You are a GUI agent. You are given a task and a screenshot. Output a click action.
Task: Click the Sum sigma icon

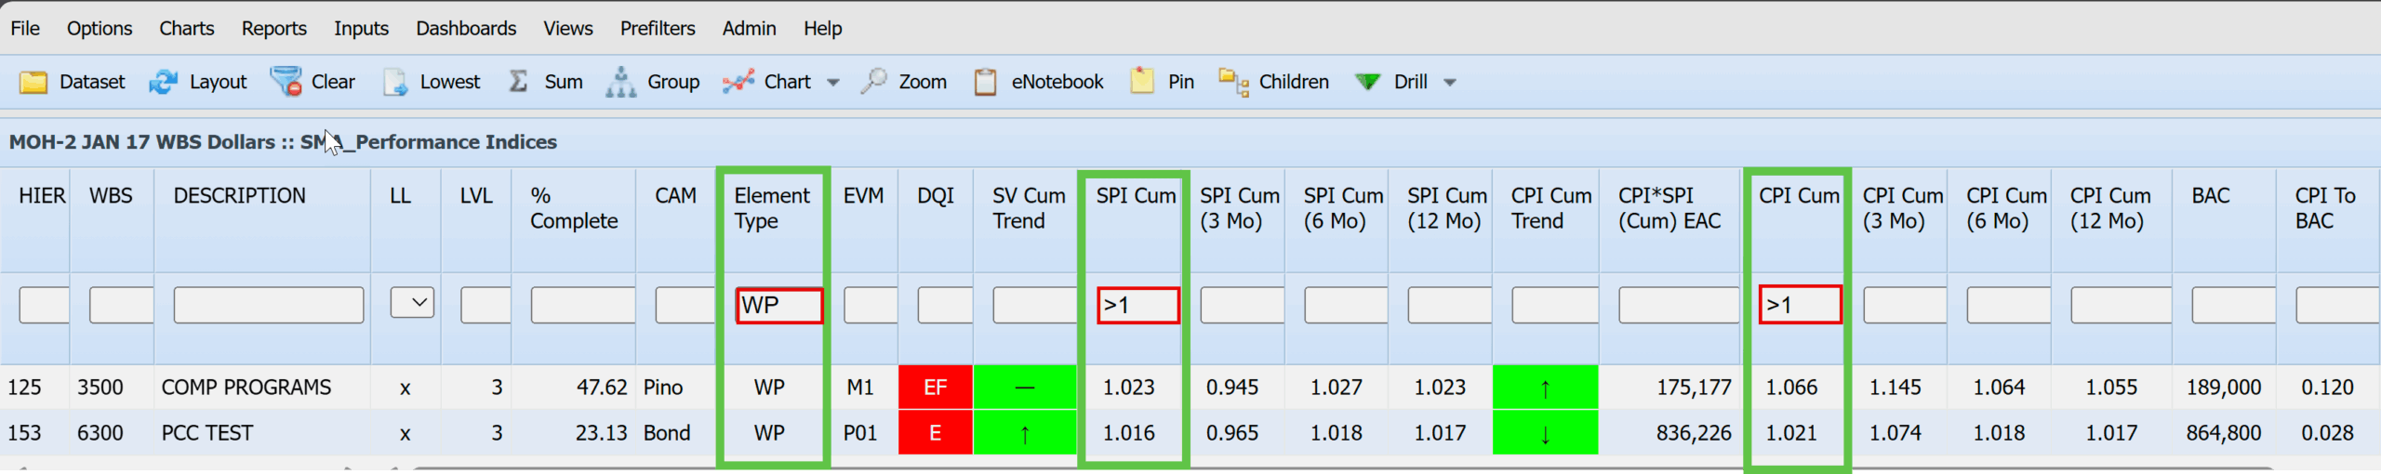pos(519,82)
